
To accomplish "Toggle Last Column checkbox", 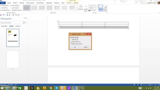I will pos(11,8).
